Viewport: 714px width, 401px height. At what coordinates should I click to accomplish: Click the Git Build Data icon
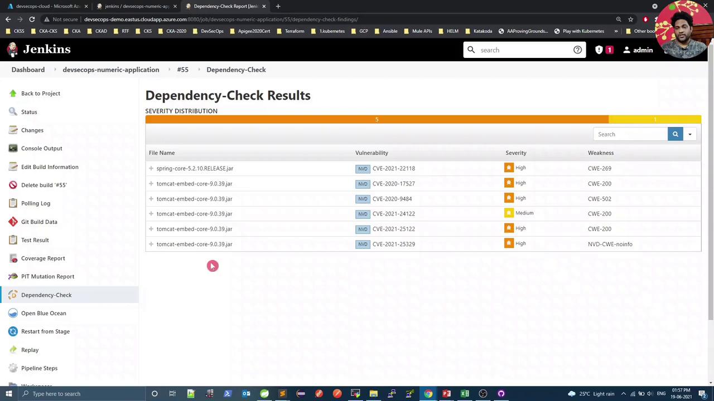pyautogui.click(x=13, y=222)
